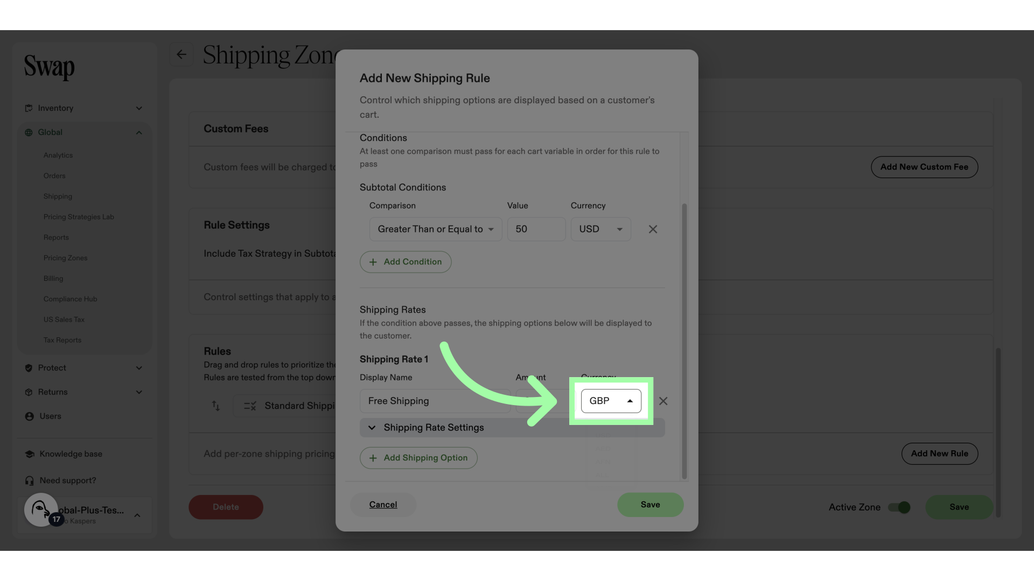Toggle the Active Zone switch

click(x=899, y=507)
